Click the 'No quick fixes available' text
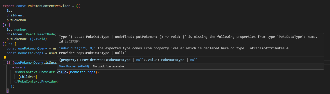Screen dimensions: 330x94 pos(108,66)
